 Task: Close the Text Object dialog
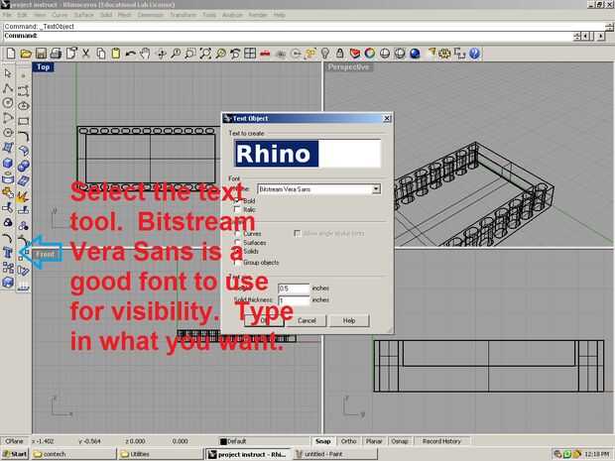point(387,118)
